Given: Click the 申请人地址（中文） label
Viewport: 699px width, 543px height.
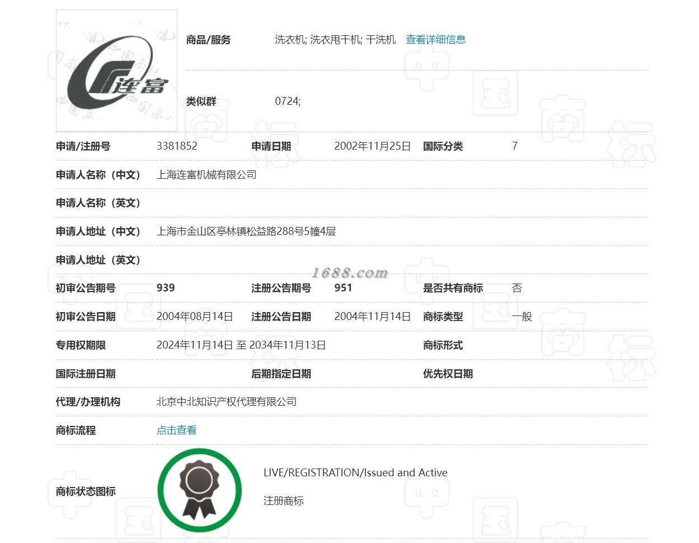Looking at the screenshot, I should [98, 231].
